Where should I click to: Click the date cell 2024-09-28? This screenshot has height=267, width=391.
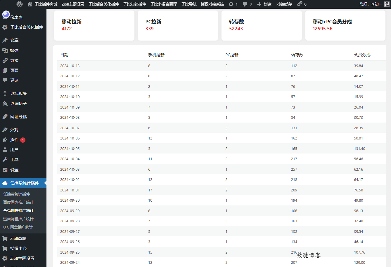click(70, 221)
